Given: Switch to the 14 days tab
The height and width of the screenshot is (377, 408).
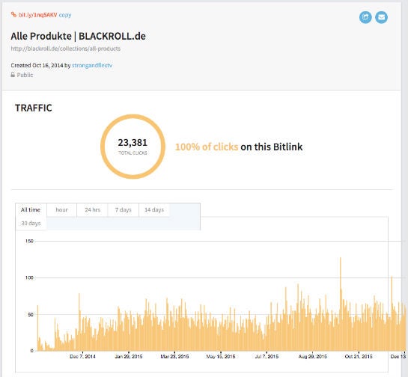Looking at the screenshot, I should point(154,210).
